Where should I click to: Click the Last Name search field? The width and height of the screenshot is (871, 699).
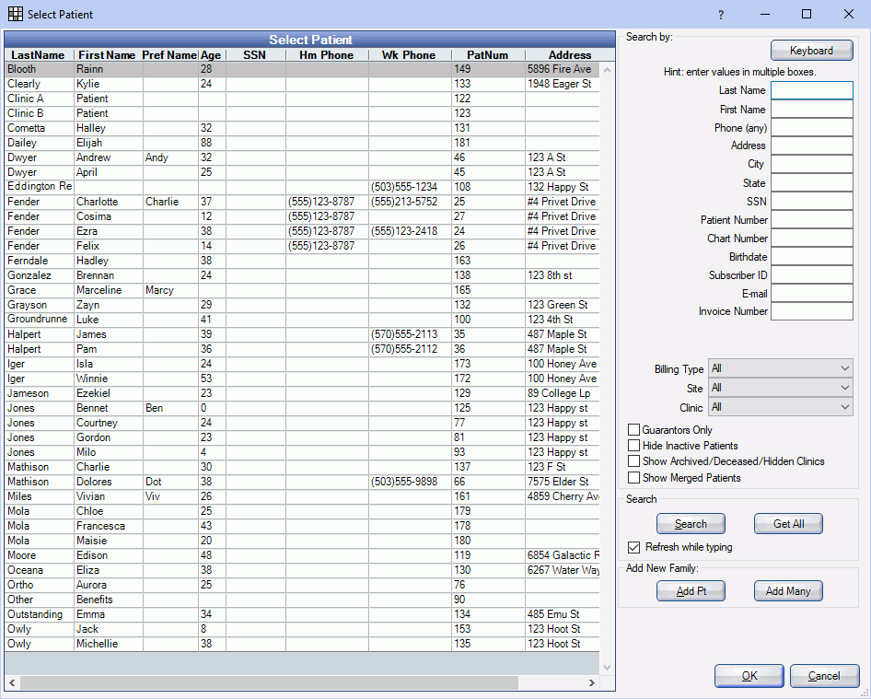[811, 90]
